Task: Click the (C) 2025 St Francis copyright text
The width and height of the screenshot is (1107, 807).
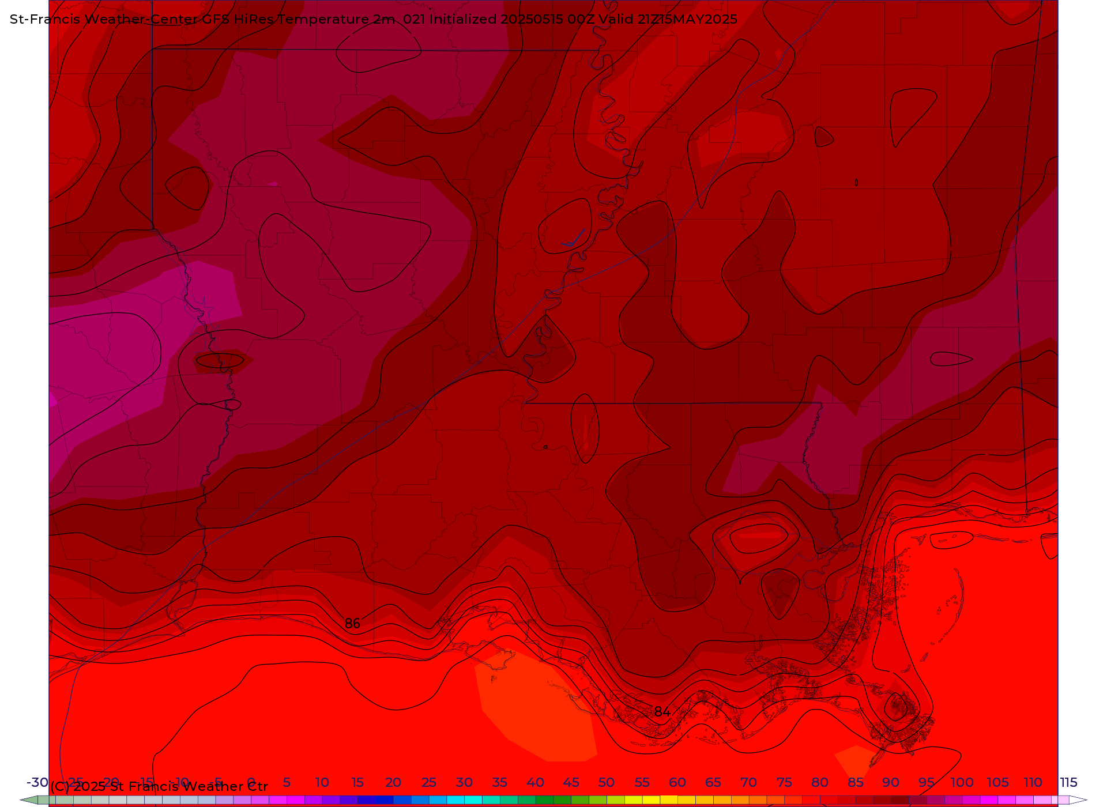Action: tap(159, 786)
